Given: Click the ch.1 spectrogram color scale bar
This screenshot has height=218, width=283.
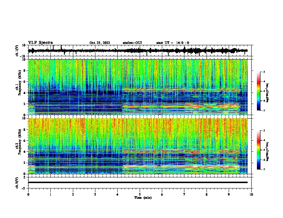Looking at the screenshot, I should click(x=259, y=91).
